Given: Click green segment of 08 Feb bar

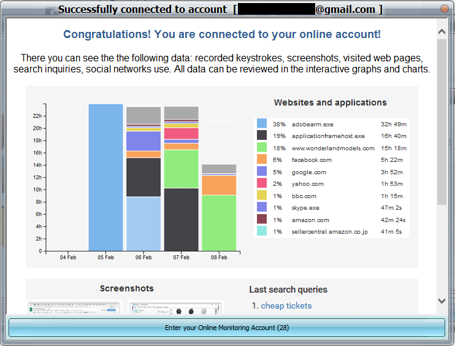Looking at the screenshot, I should [219, 223].
